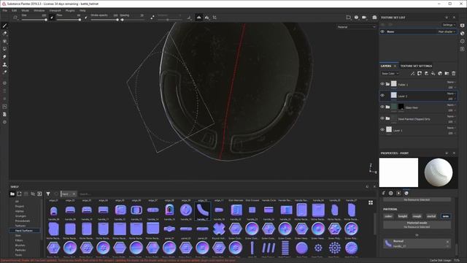467x263 pixels.
Task: Select the Material Picker tool
Action: point(4,72)
